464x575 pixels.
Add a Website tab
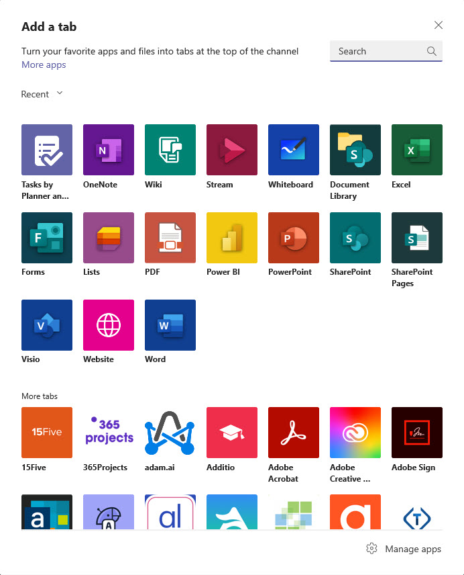click(x=109, y=325)
